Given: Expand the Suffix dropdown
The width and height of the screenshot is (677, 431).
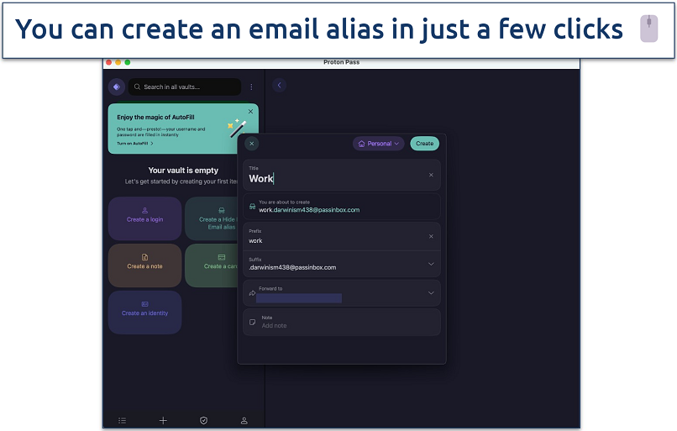Looking at the screenshot, I should coord(431,264).
